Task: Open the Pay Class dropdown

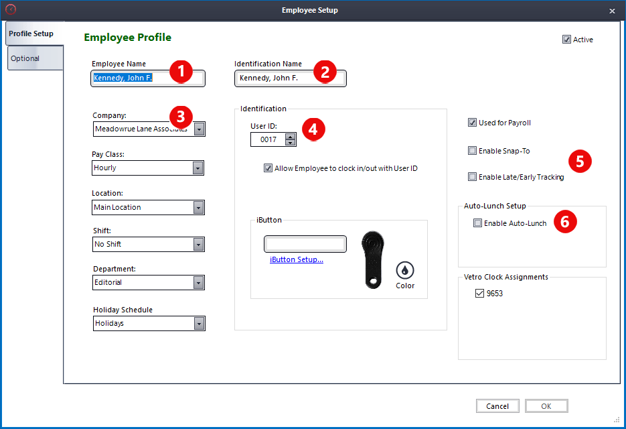Action: 199,168
